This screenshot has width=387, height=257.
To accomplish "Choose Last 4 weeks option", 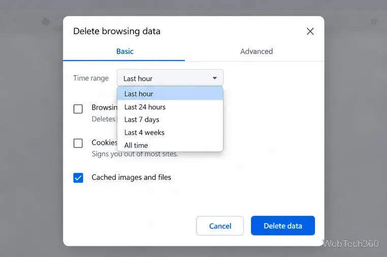I will pos(170,133).
